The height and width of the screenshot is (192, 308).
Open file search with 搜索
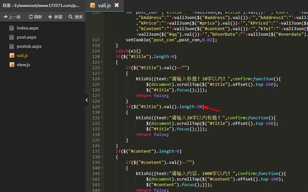pos(75,17)
